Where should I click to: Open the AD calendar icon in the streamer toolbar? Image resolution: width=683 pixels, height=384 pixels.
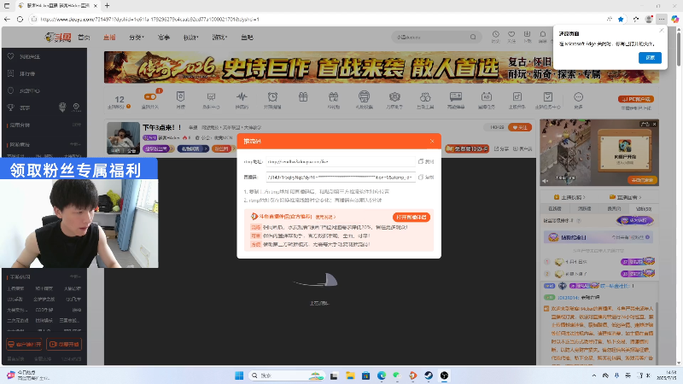pyautogui.click(x=486, y=96)
